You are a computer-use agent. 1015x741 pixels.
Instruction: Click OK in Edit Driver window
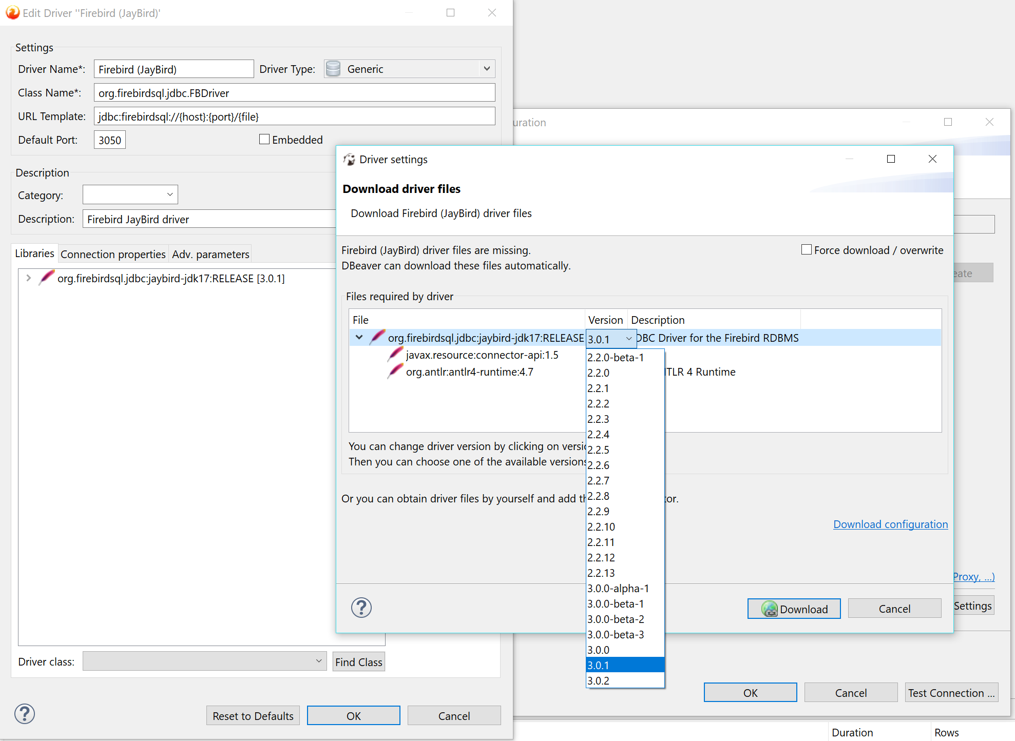pos(353,716)
